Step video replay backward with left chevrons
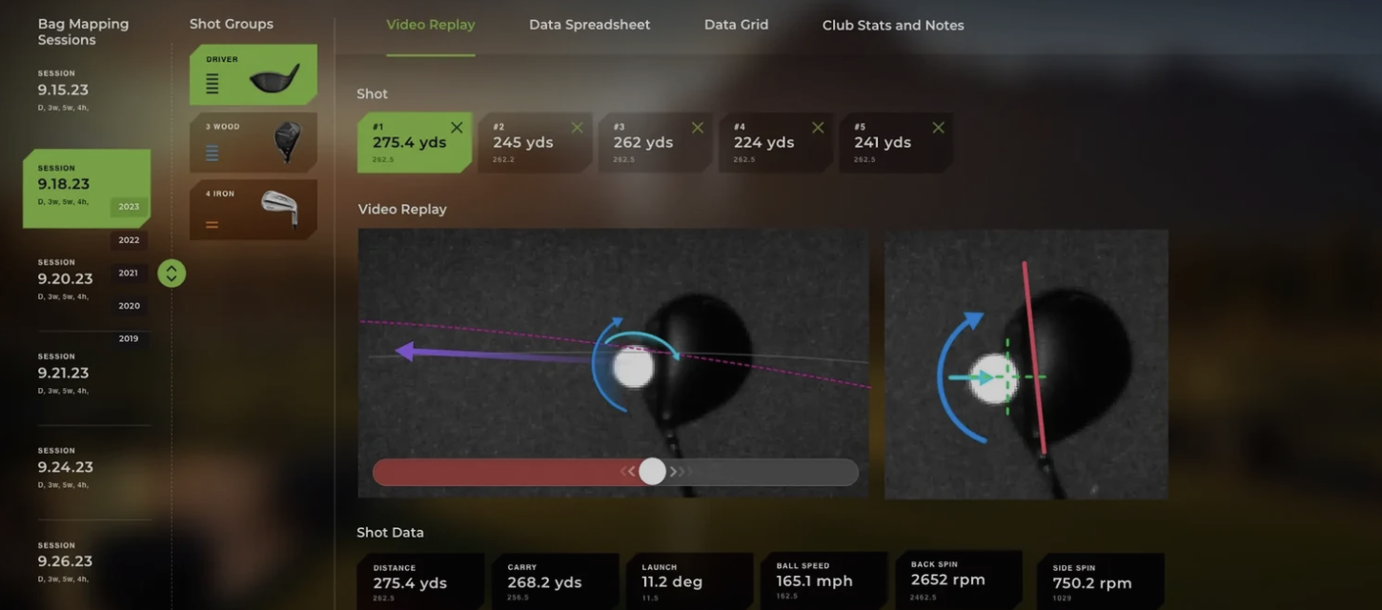The image size is (1382, 610). pyautogui.click(x=628, y=472)
